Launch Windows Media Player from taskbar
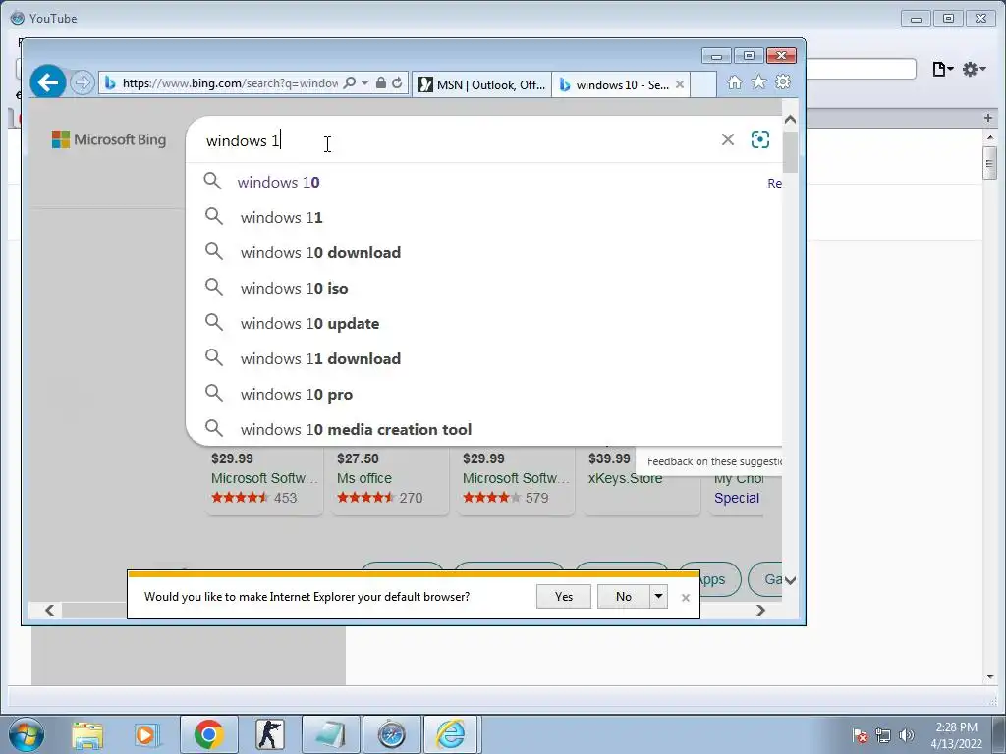The height and width of the screenshot is (754, 1006). 146,734
